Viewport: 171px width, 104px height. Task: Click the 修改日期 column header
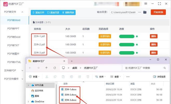click(110, 84)
